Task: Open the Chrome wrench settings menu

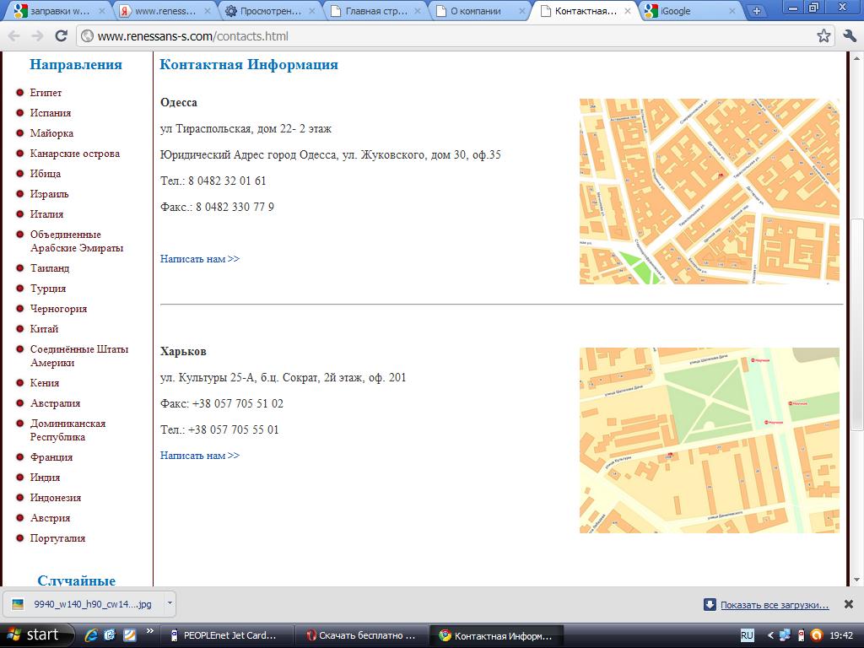Action: coord(849,36)
